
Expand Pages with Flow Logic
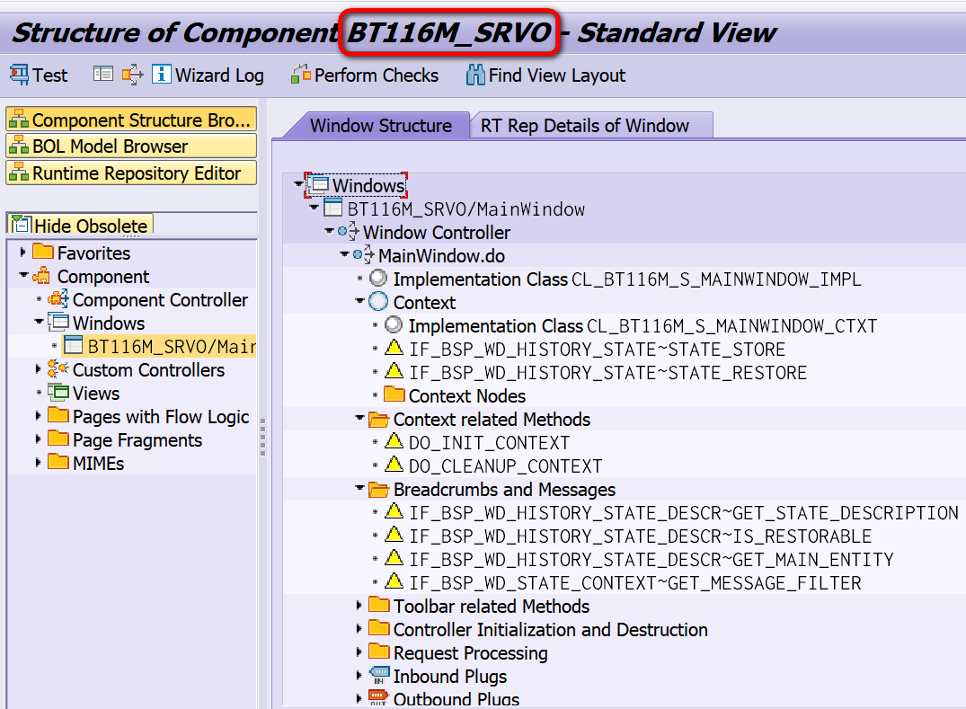click(x=39, y=416)
